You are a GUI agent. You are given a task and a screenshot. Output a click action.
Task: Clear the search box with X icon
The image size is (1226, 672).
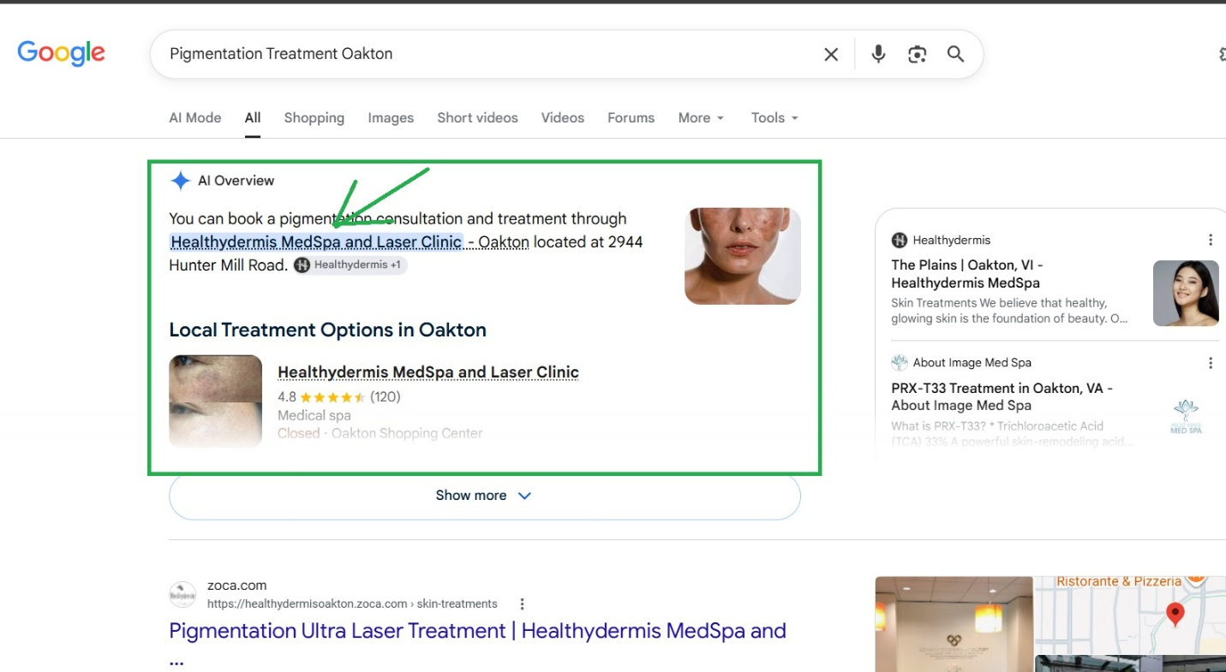coord(831,54)
